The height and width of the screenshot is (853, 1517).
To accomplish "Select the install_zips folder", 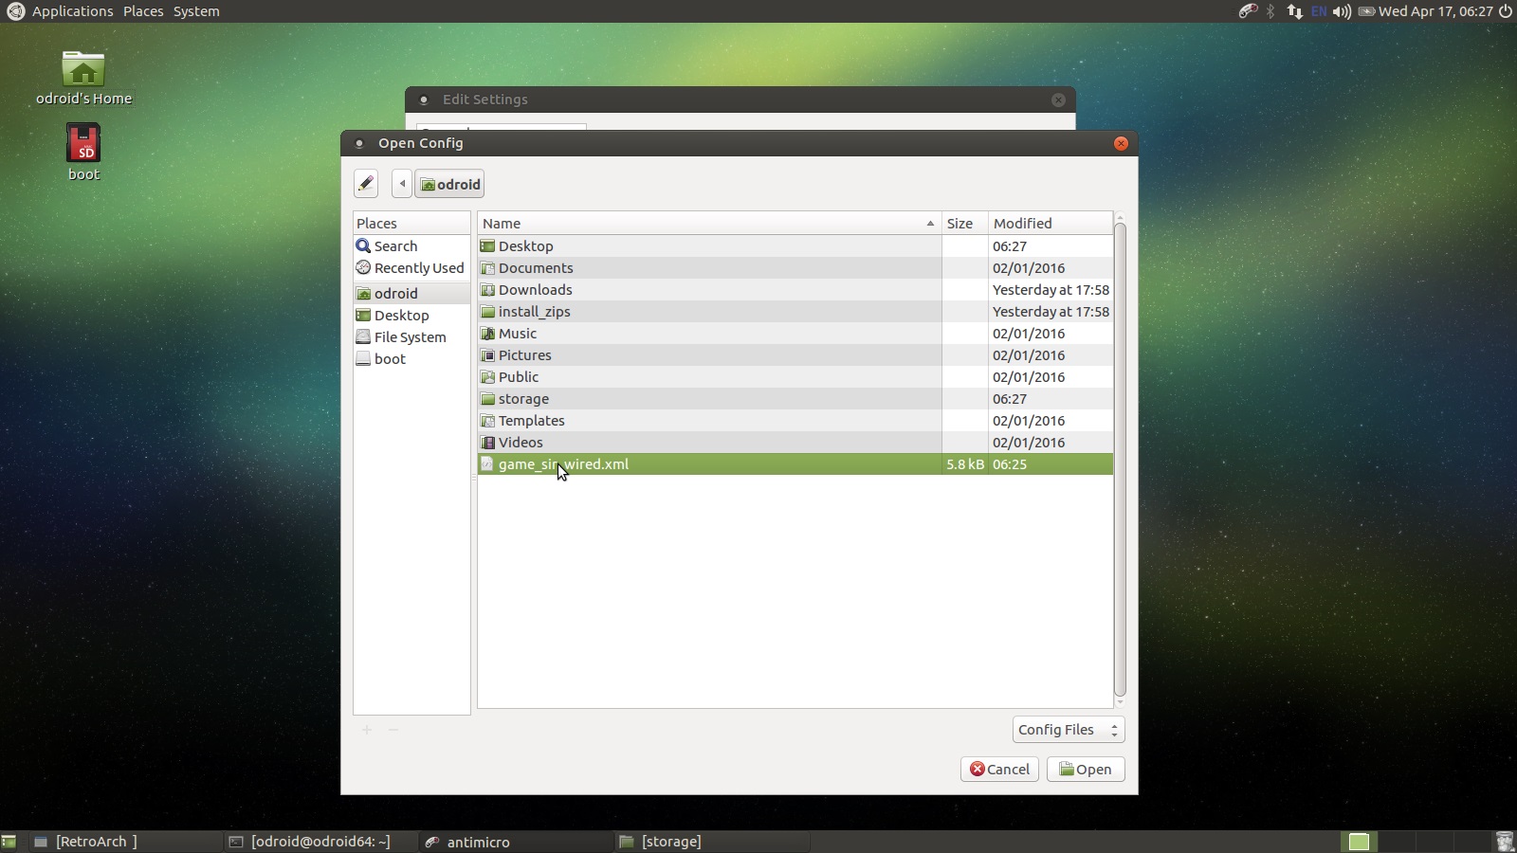I will coord(534,312).
